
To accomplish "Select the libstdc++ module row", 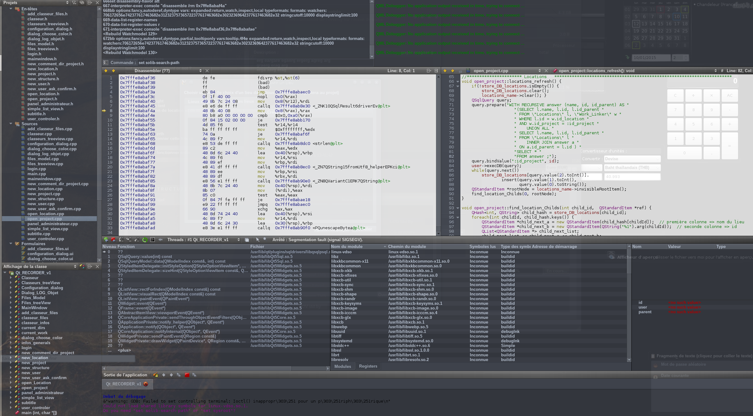I will (479, 345).
